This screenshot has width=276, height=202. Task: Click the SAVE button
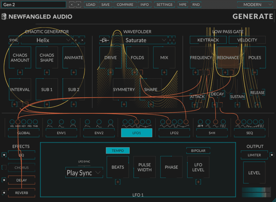click(x=105, y=4)
